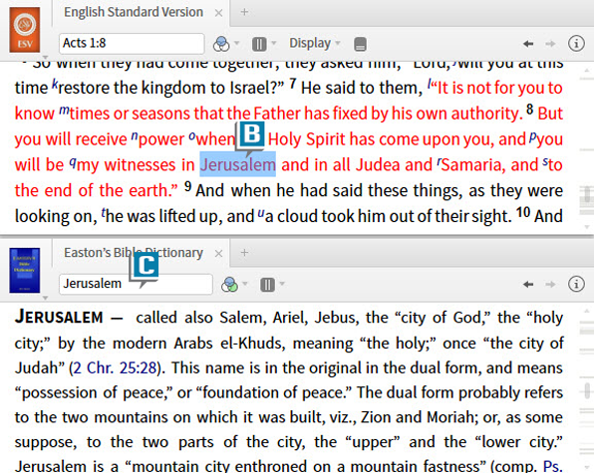Click the Easton's panel vertical scrollbar
The width and height of the screenshot is (594, 473).
click(586, 389)
